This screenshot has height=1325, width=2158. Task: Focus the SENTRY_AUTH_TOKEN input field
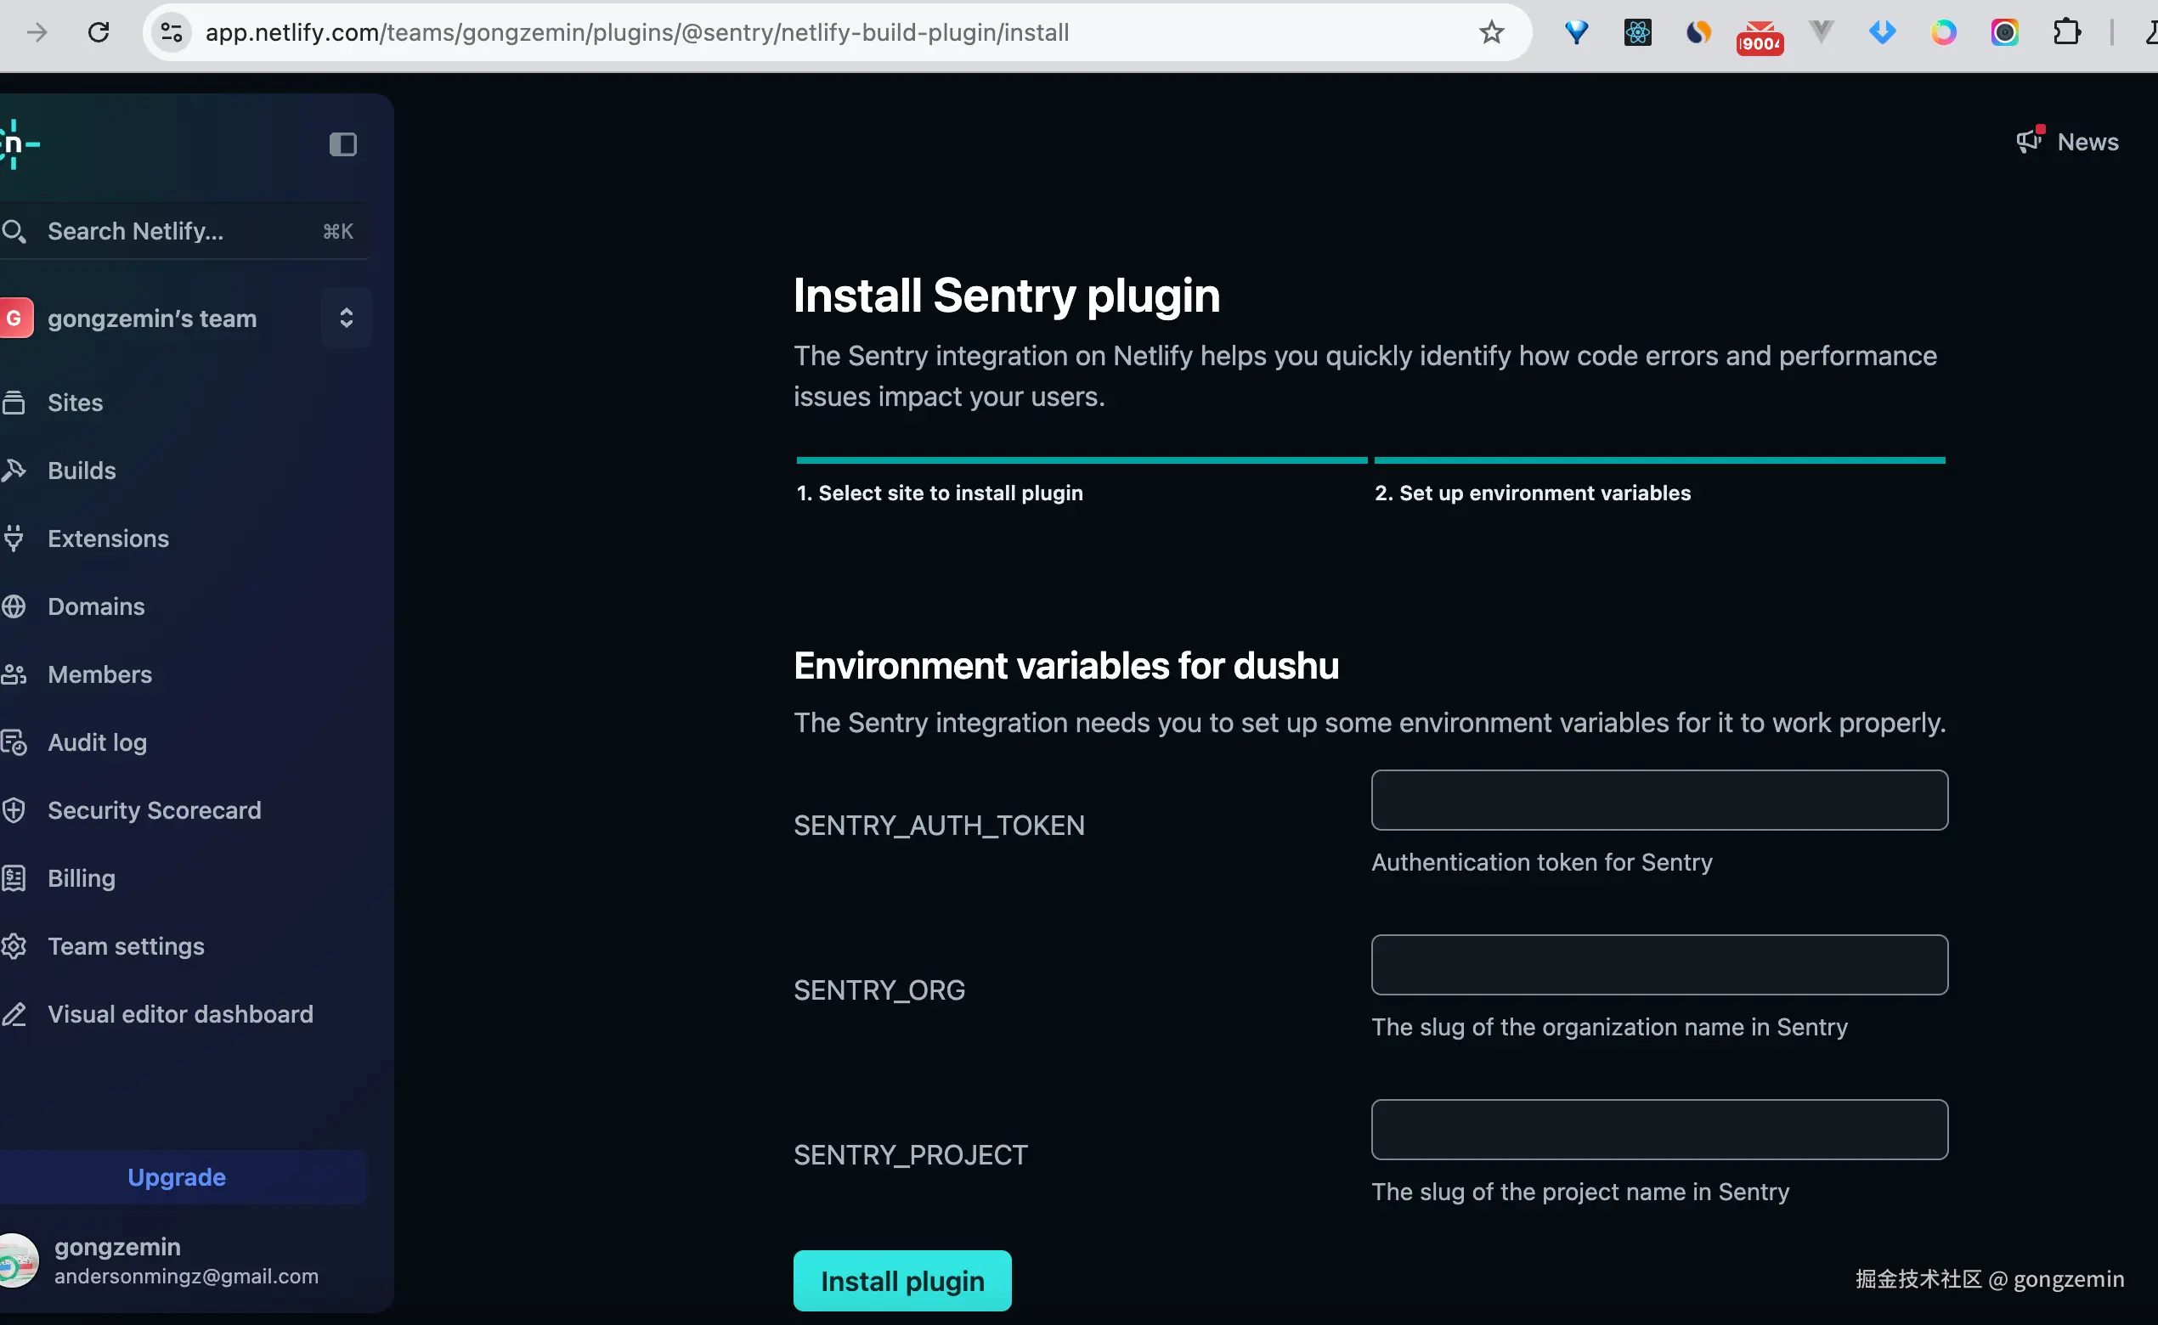pos(1658,800)
